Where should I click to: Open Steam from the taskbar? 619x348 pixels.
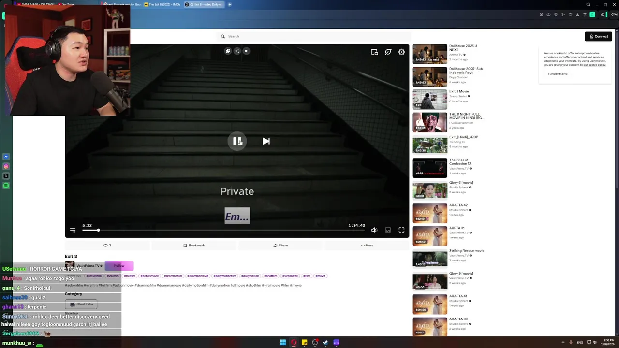(x=325, y=342)
